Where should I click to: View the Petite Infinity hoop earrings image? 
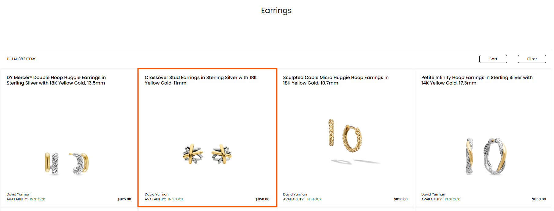point(486,156)
